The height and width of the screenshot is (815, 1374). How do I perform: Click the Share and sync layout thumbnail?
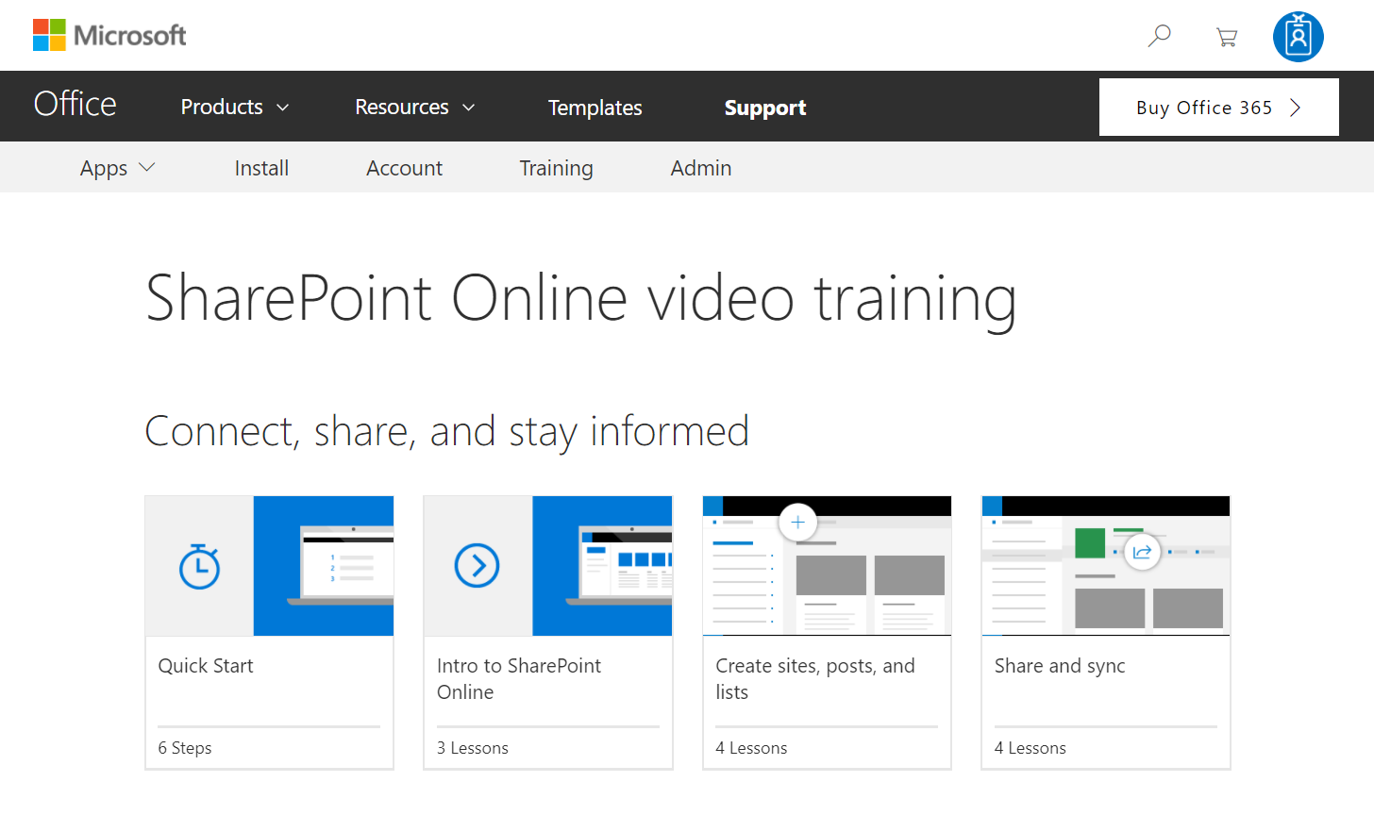(x=1106, y=566)
